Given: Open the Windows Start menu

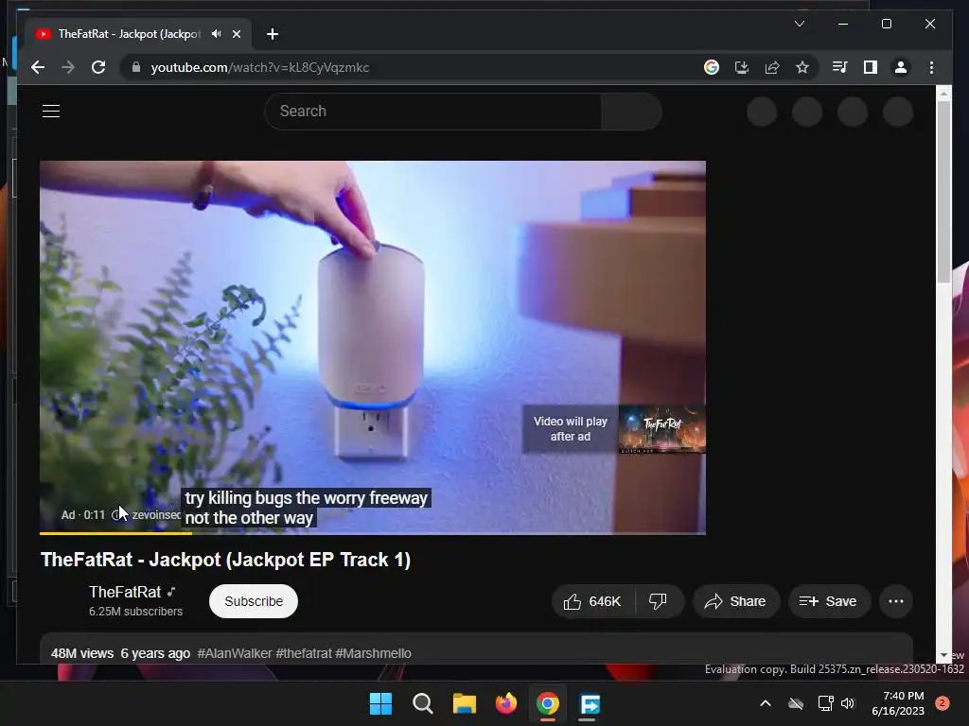Looking at the screenshot, I should [x=380, y=703].
